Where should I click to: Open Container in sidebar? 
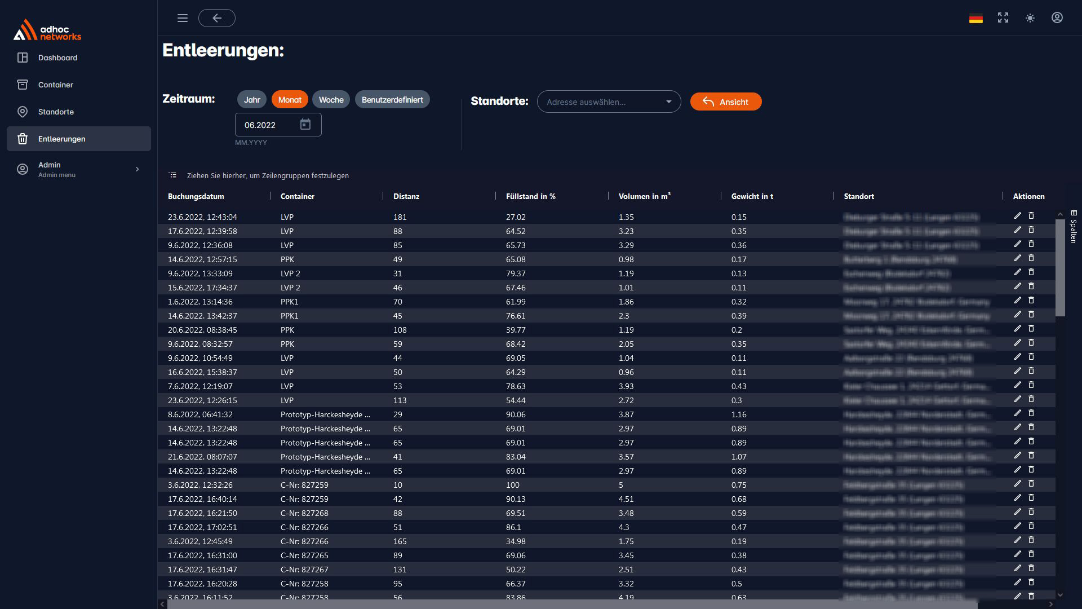tap(79, 85)
